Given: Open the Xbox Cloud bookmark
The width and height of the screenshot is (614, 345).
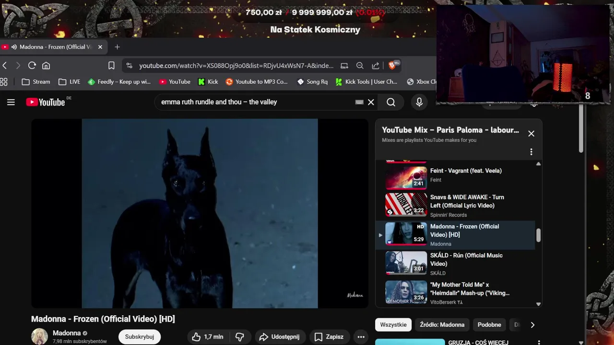Looking at the screenshot, I should coord(422,82).
